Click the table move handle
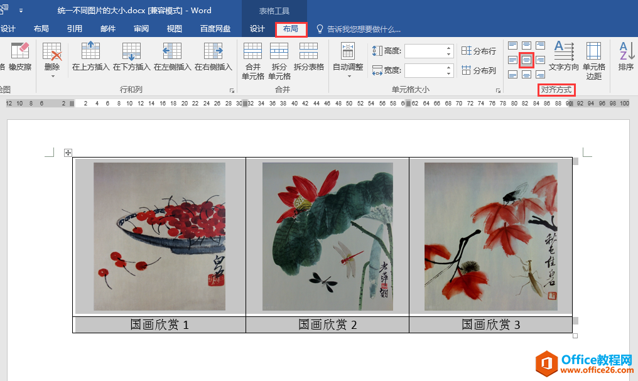Viewport: 638px width, 381px height. (x=68, y=153)
